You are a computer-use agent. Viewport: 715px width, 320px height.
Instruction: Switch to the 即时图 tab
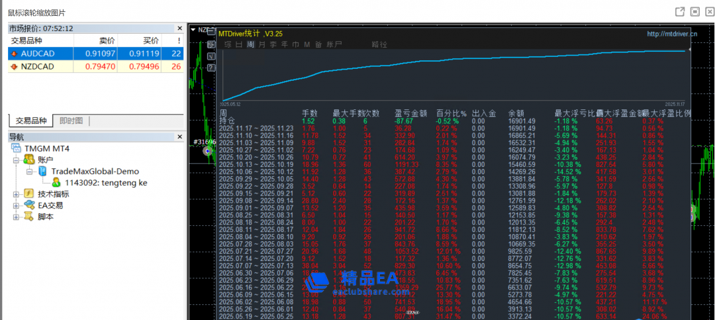(x=71, y=121)
